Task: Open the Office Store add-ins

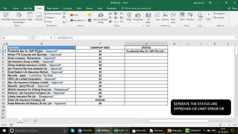Action: 74,15
